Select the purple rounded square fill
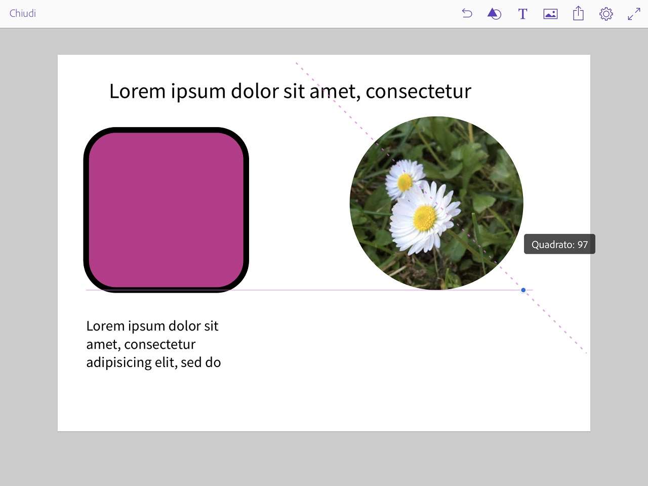This screenshot has height=486, width=648. [x=166, y=210]
